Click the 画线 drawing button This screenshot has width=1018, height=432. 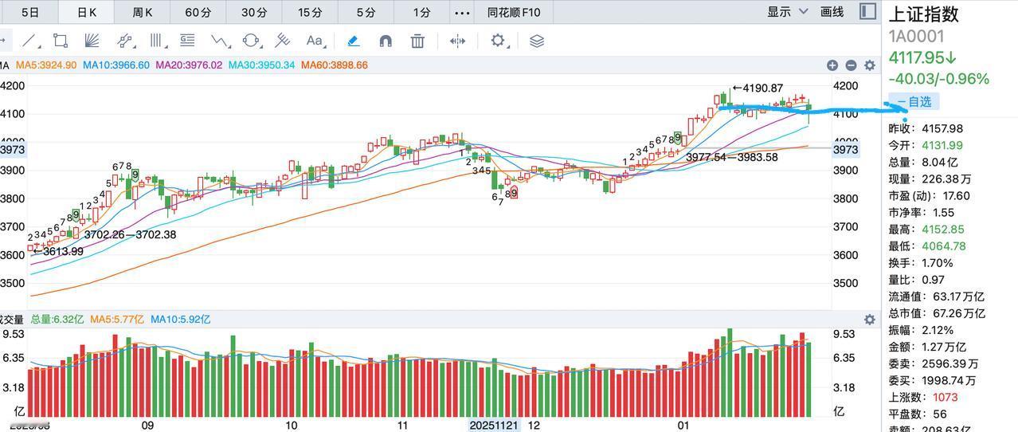click(x=832, y=12)
